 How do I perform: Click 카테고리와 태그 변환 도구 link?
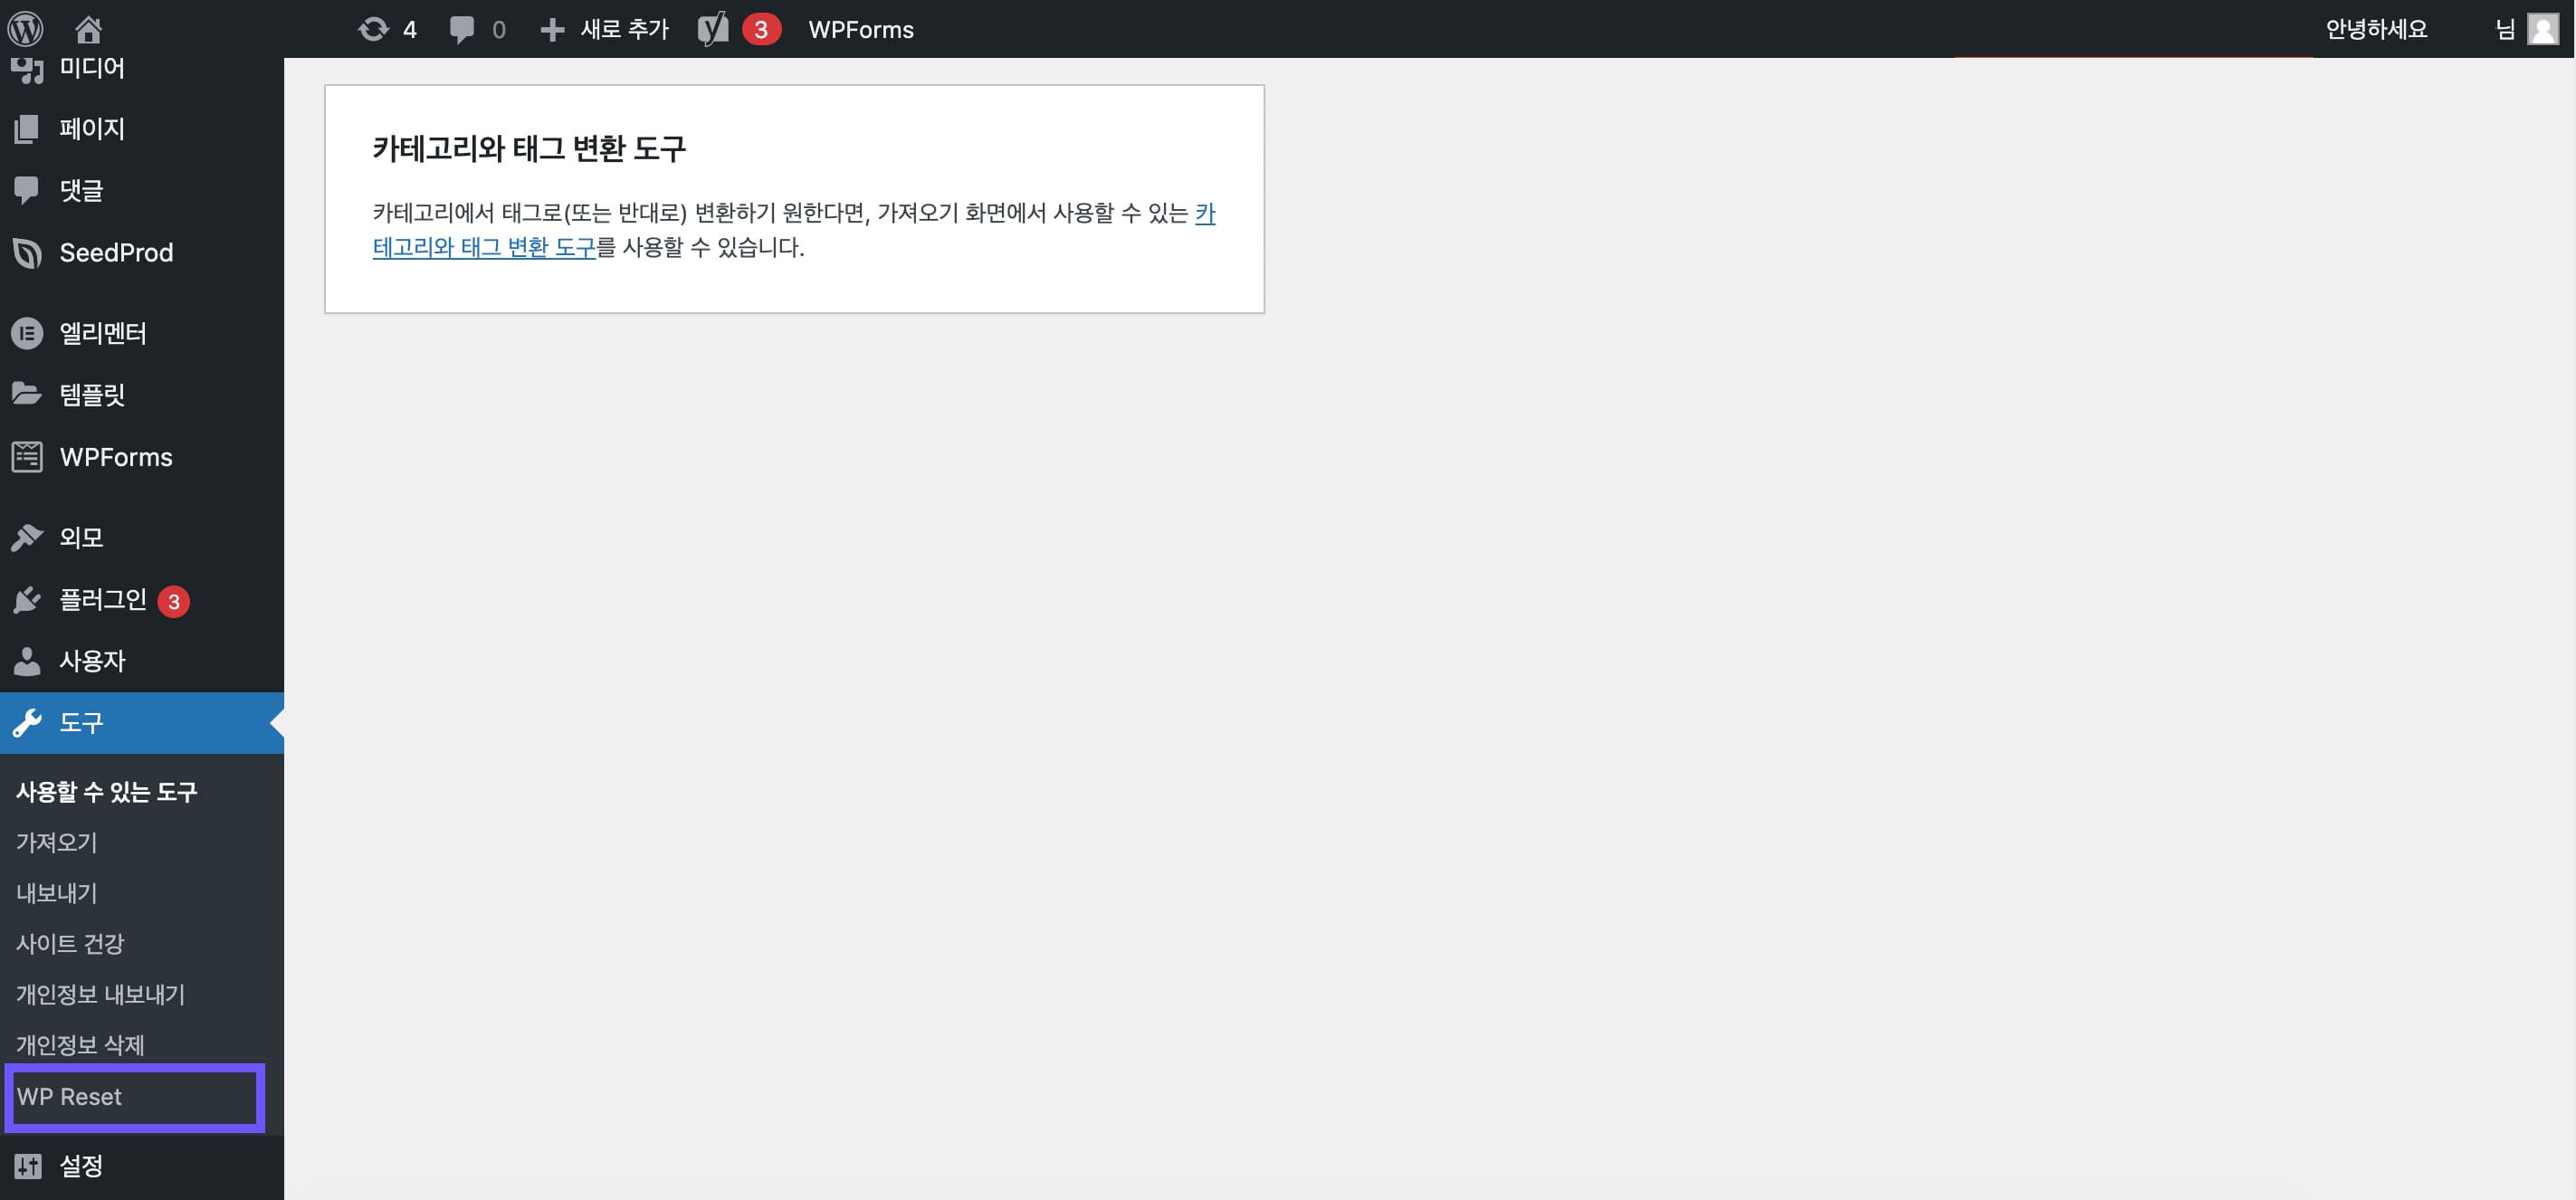pos(484,247)
